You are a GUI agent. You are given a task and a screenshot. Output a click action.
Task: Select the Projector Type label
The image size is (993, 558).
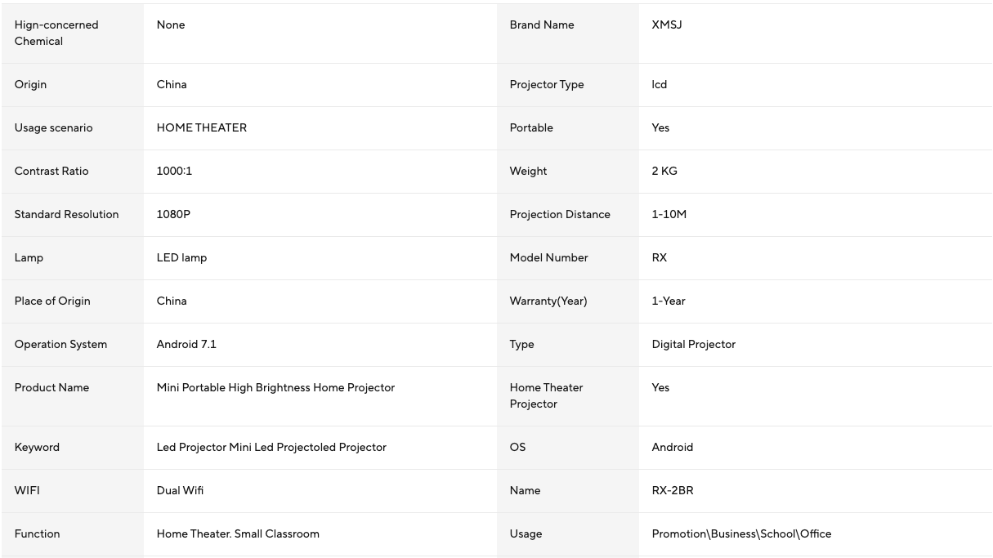tap(547, 84)
